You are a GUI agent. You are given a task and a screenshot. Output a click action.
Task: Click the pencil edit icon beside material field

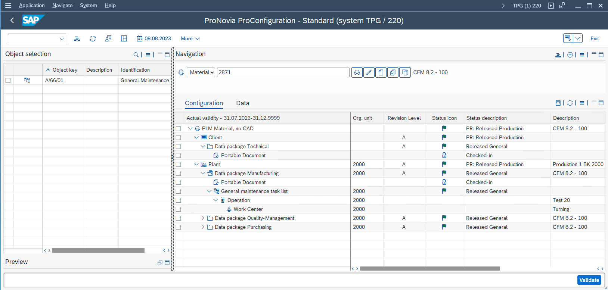click(x=369, y=72)
